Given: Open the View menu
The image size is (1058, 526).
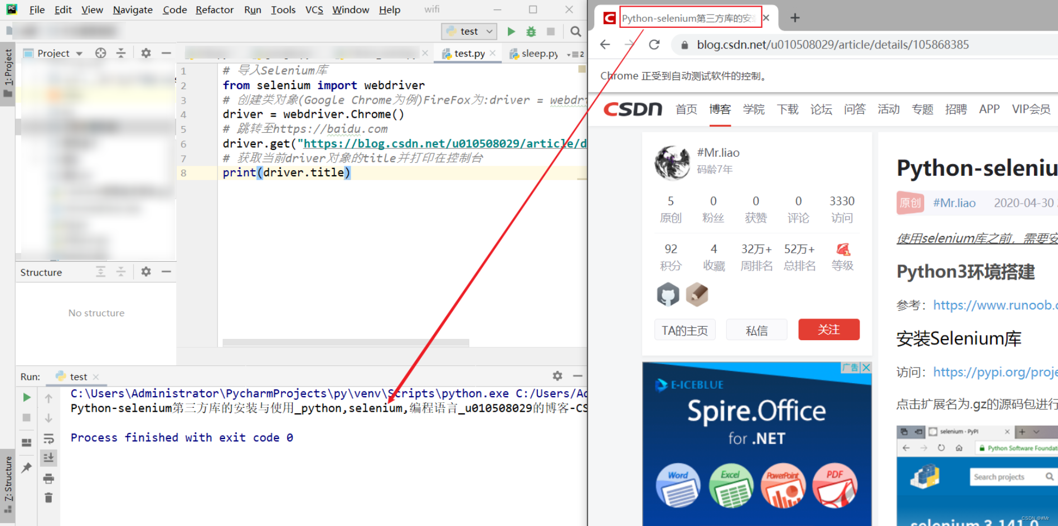Looking at the screenshot, I should (92, 9).
